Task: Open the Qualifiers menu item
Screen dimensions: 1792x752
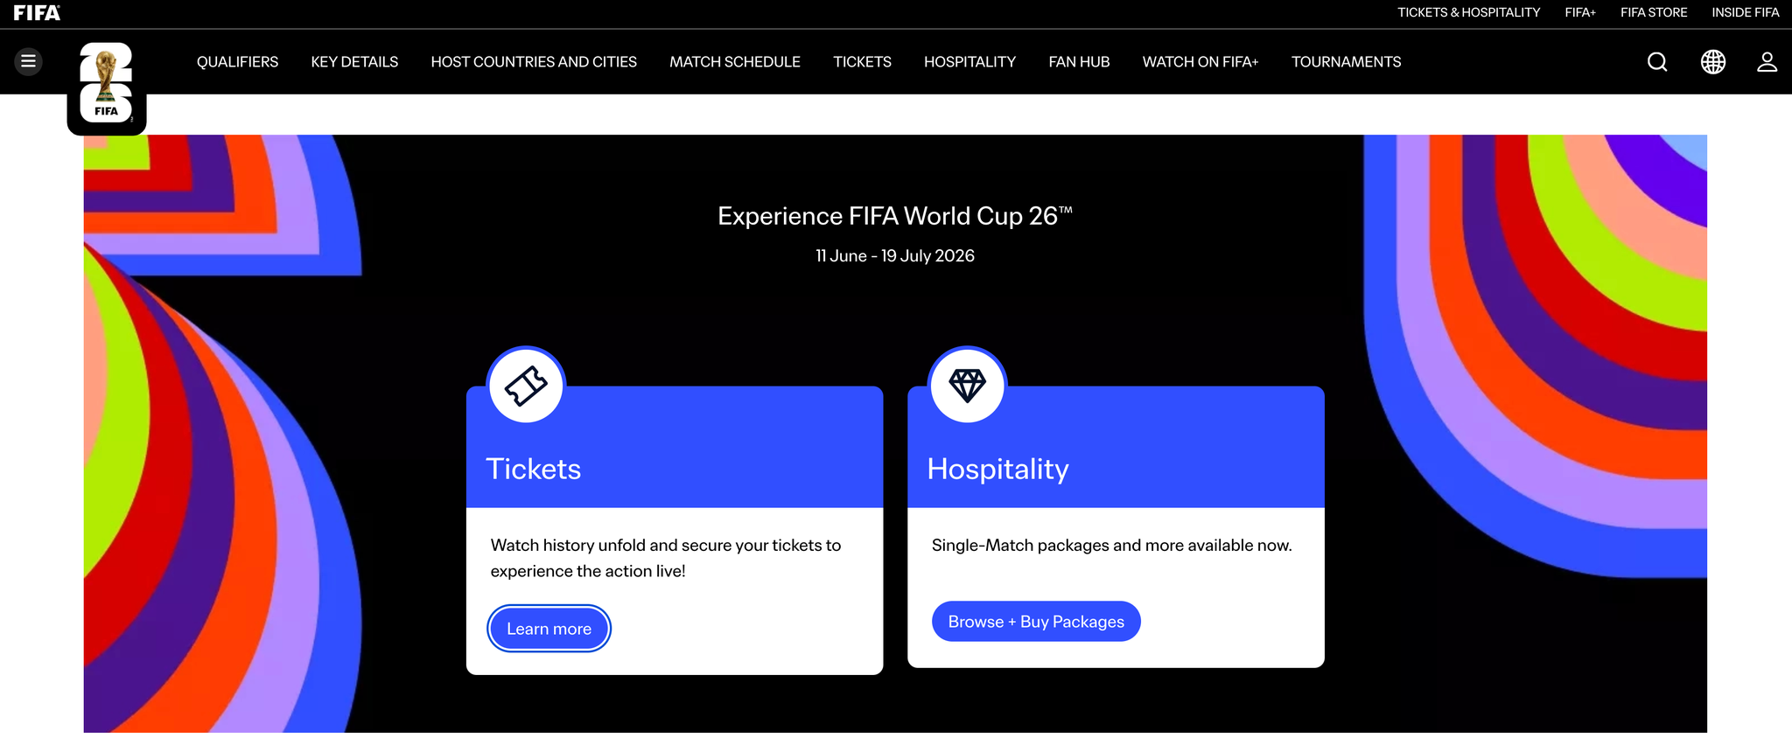Action: 237,62
